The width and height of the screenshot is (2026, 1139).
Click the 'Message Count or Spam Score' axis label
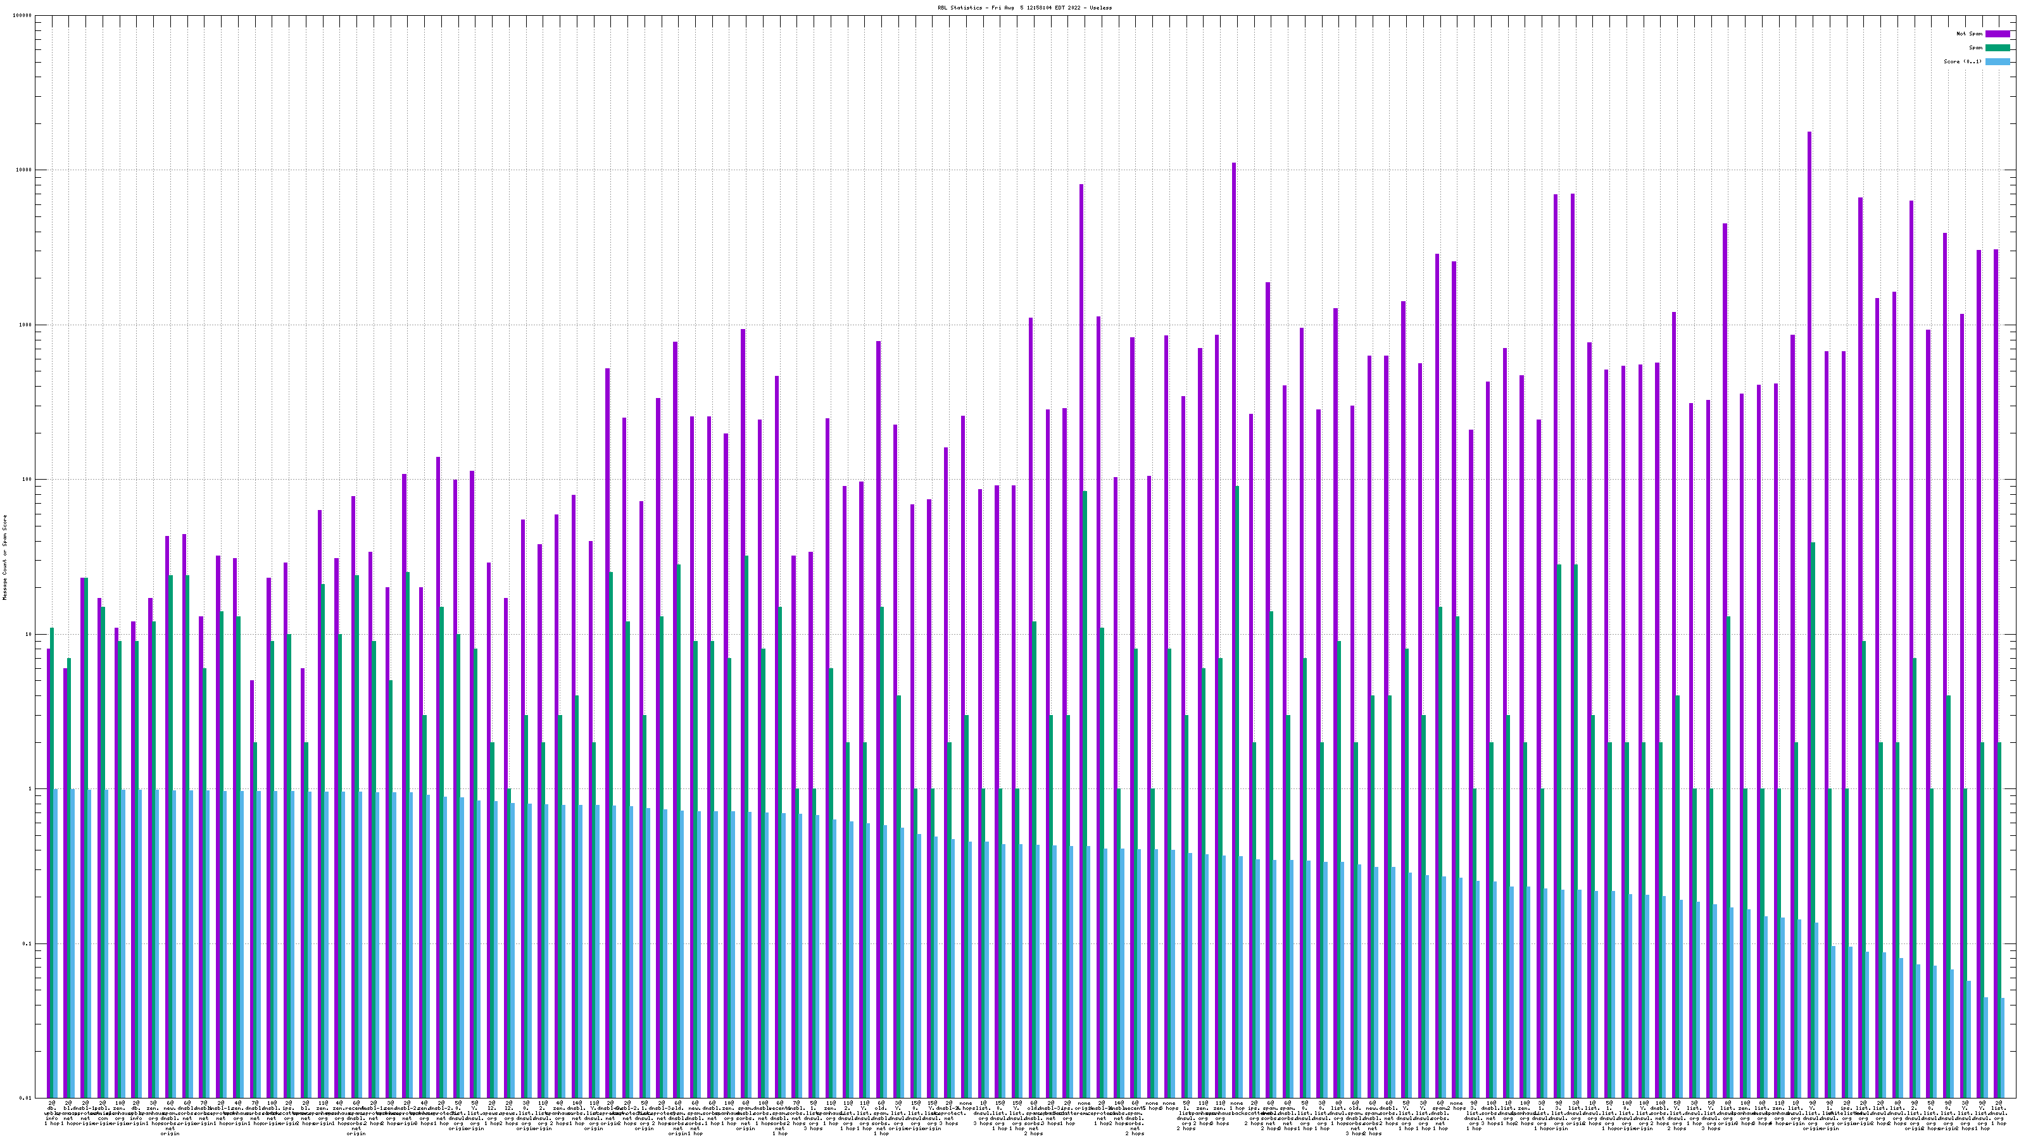[4, 557]
